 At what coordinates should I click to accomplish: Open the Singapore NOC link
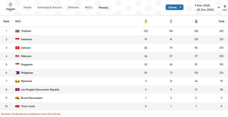coord(27,64)
